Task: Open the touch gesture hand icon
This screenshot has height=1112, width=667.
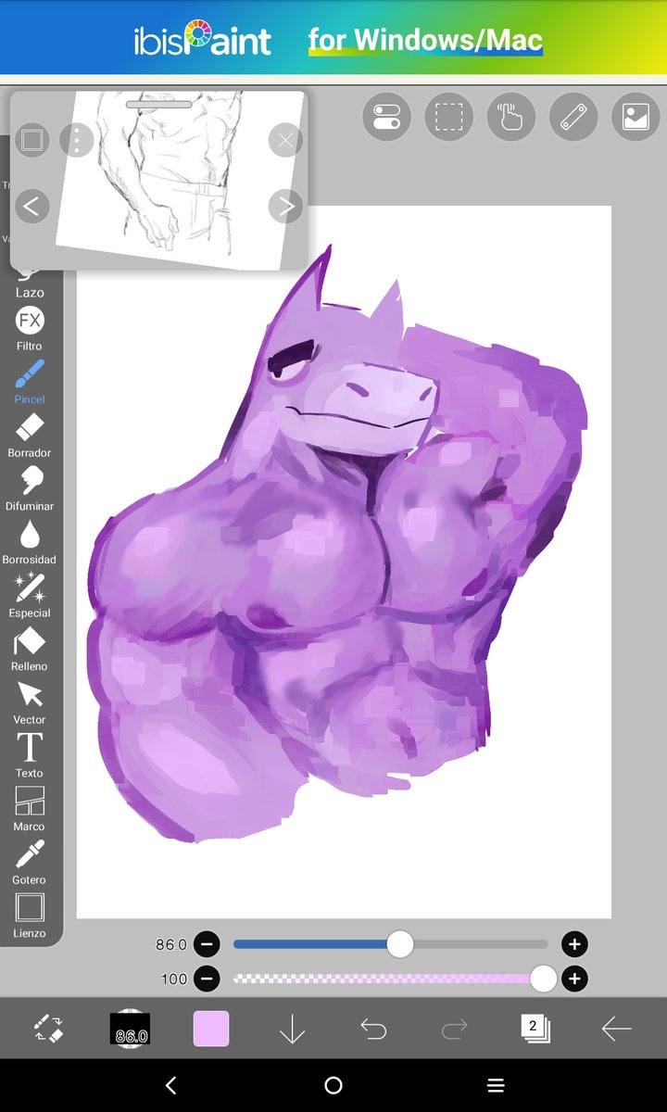Action: (x=511, y=117)
